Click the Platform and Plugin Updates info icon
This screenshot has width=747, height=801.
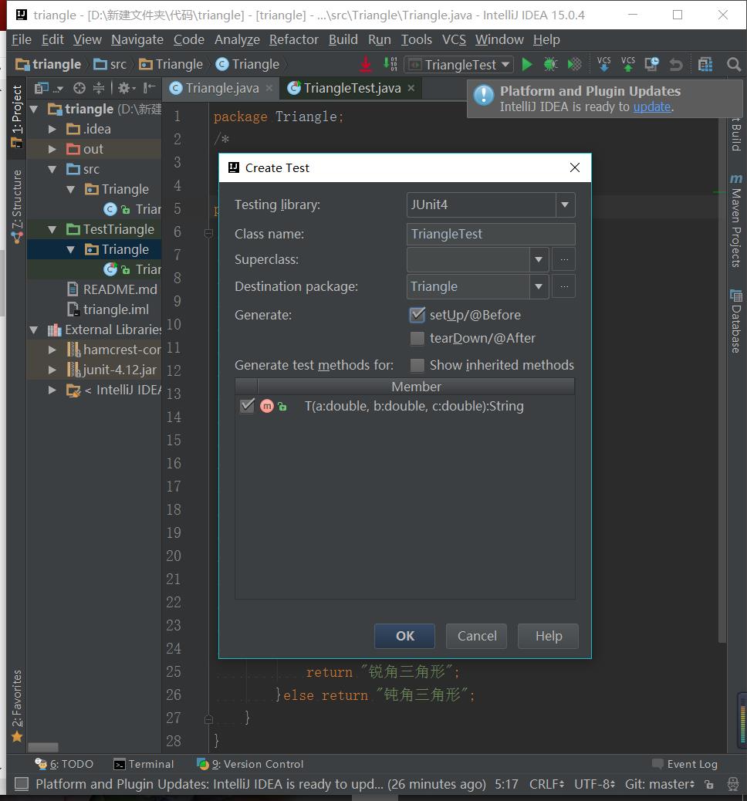483,96
